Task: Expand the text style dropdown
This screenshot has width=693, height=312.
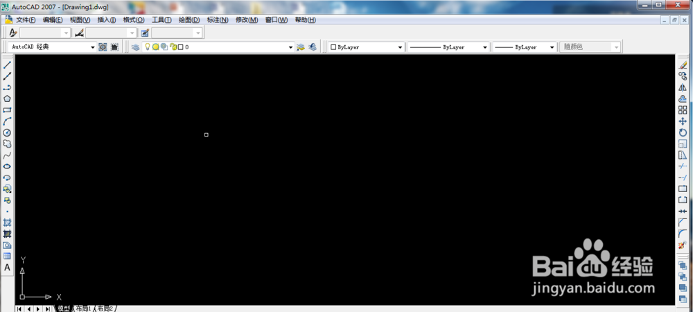Action: click(67, 33)
